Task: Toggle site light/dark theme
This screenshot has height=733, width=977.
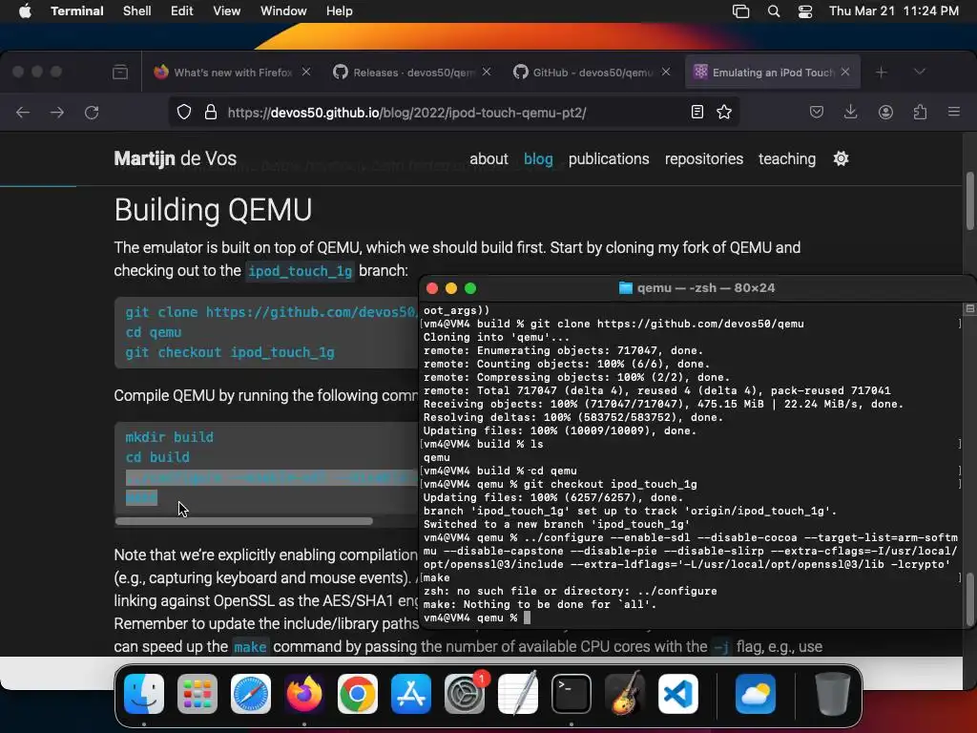Action: [842, 159]
